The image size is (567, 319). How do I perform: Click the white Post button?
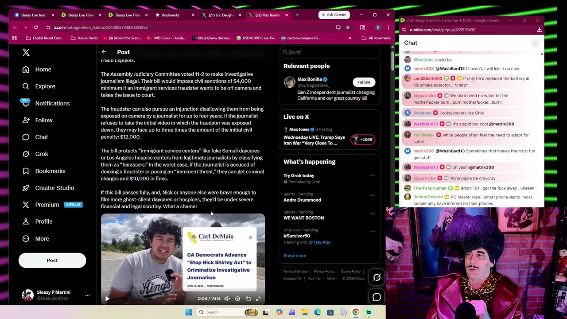click(52, 261)
